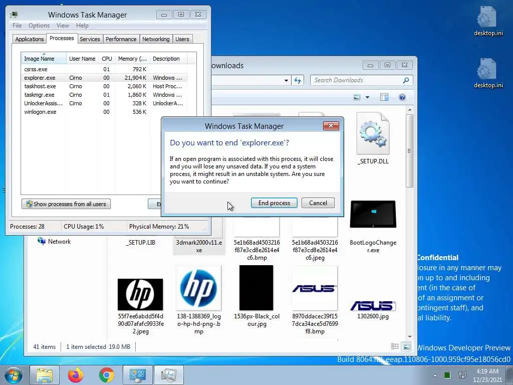The image size is (513, 385).
Task: Sort processes by CPU column
Action: pos(107,59)
